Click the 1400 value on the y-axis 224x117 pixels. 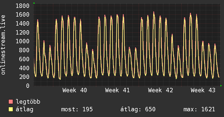pyautogui.click(x=23, y=24)
